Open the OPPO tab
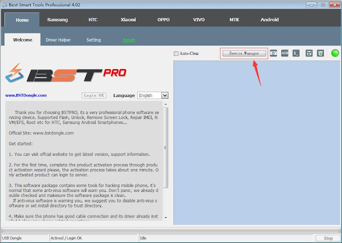The height and width of the screenshot is (243, 342). [164, 20]
